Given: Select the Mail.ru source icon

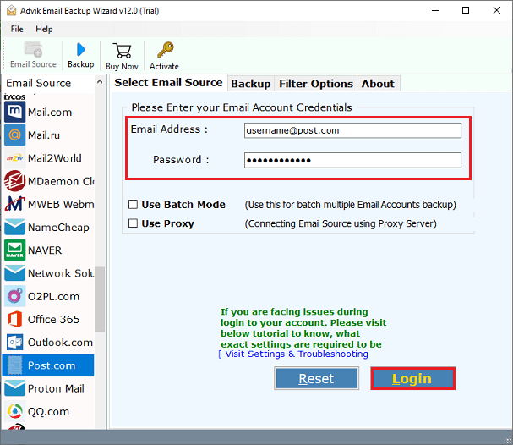Looking at the screenshot, I should click(14, 135).
